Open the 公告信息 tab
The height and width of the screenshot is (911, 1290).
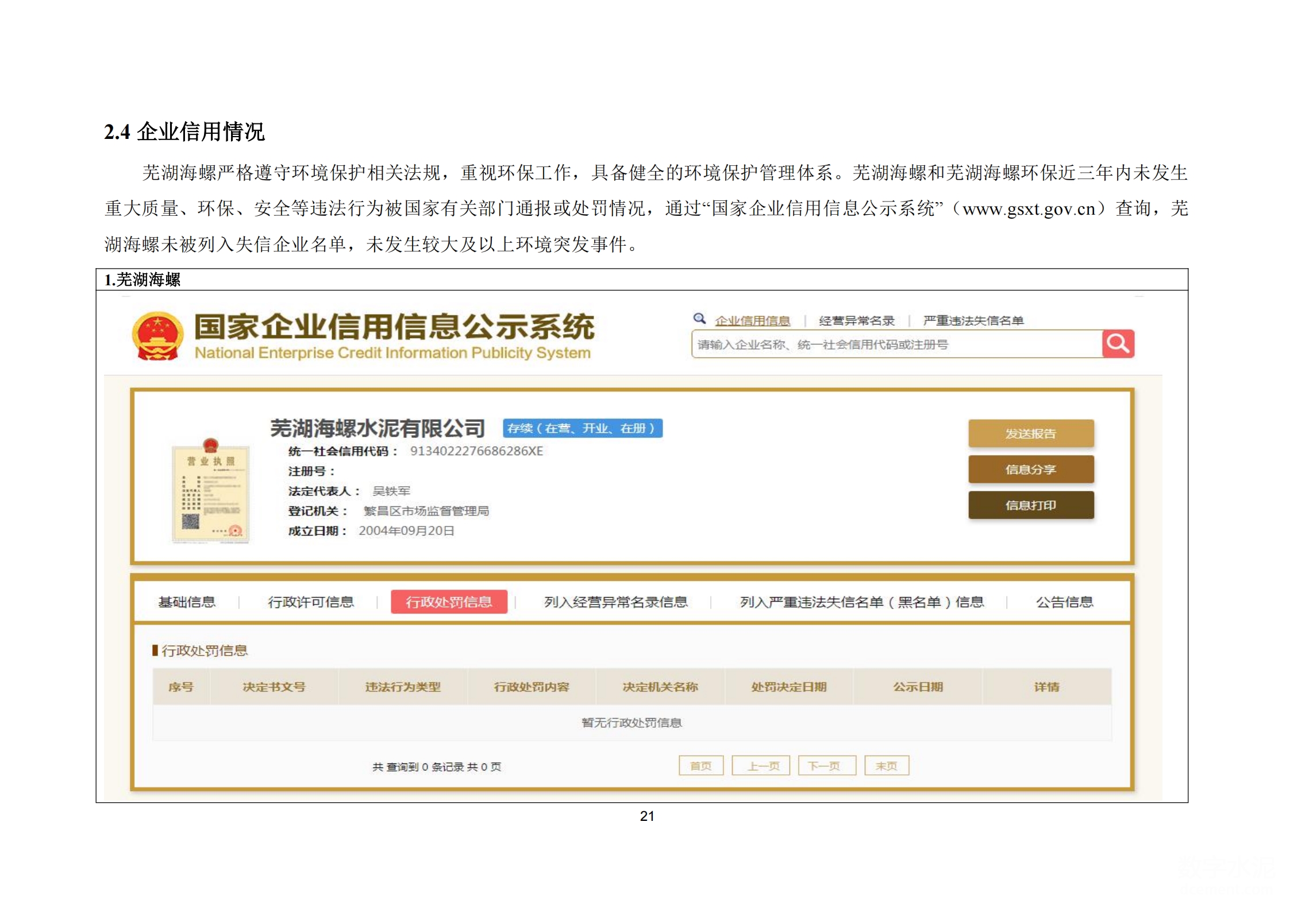click(1064, 602)
